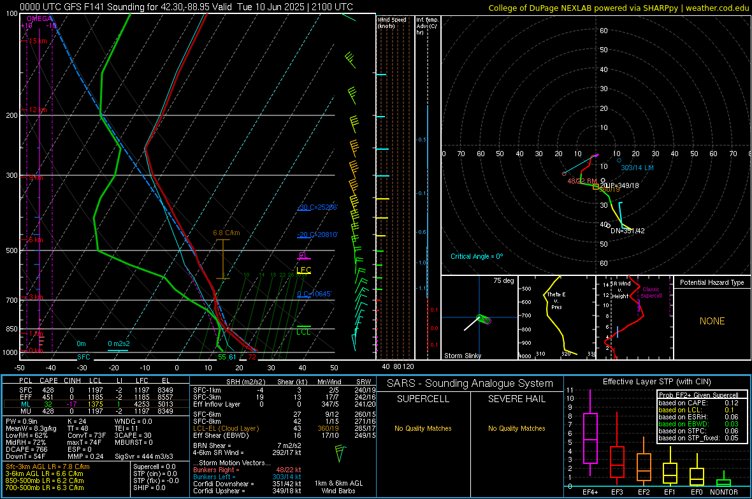
Task: Click the surface temperature value 72
Action: tap(252, 357)
